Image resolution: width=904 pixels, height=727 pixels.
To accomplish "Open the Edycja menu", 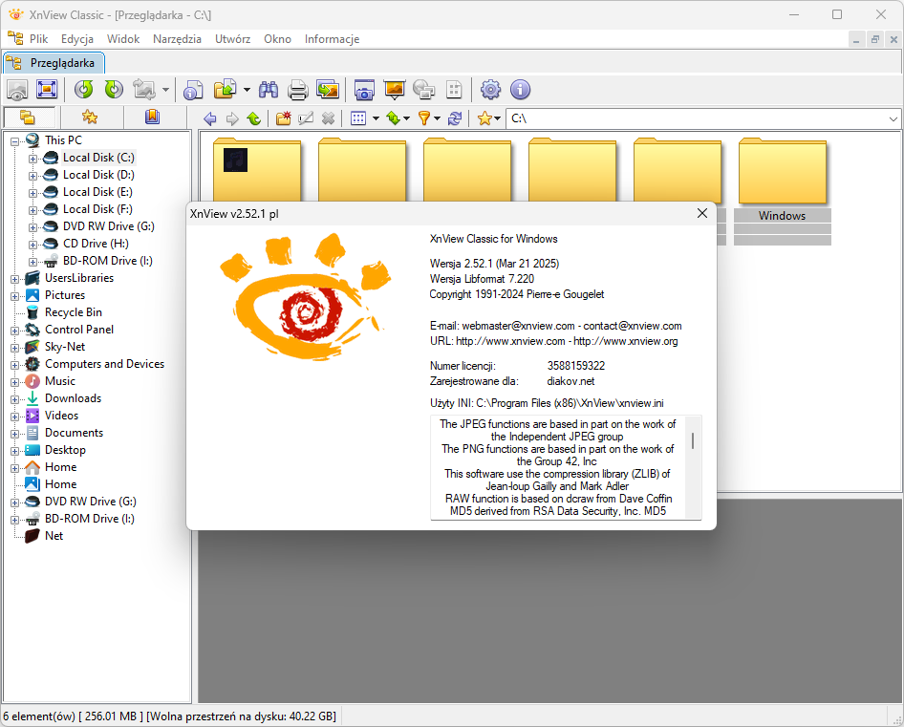I will pyautogui.click(x=77, y=38).
